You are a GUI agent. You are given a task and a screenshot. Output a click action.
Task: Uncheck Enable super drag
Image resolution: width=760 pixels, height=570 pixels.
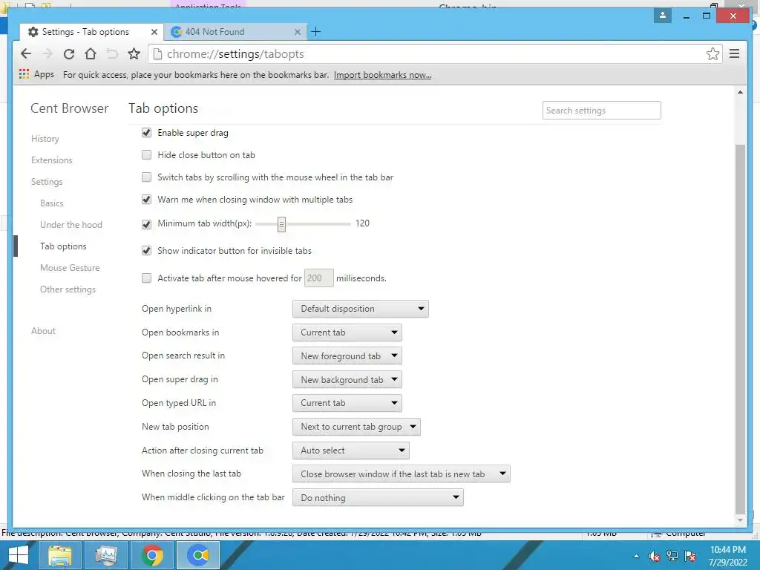coord(146,132)
